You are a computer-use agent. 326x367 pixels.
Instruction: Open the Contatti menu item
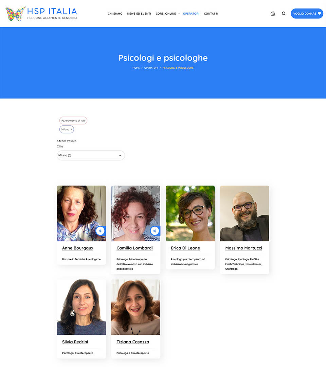[x=211, y=14]
